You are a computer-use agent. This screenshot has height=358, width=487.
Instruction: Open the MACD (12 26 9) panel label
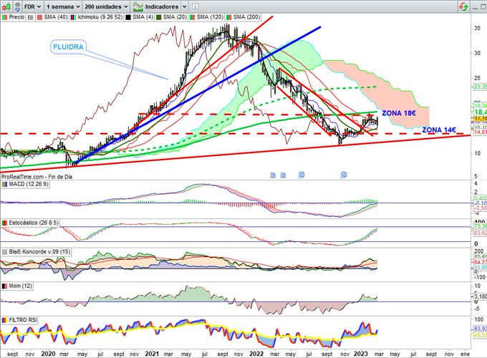coord(28,184)
